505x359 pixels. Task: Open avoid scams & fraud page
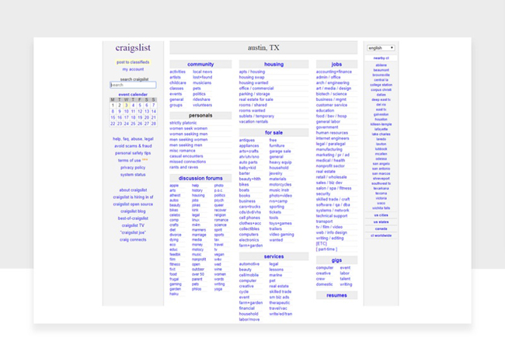133,146
